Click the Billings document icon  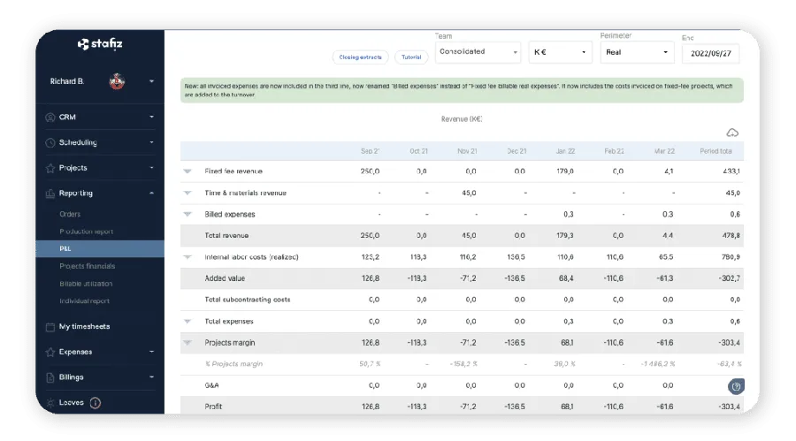tap(50, 376)
